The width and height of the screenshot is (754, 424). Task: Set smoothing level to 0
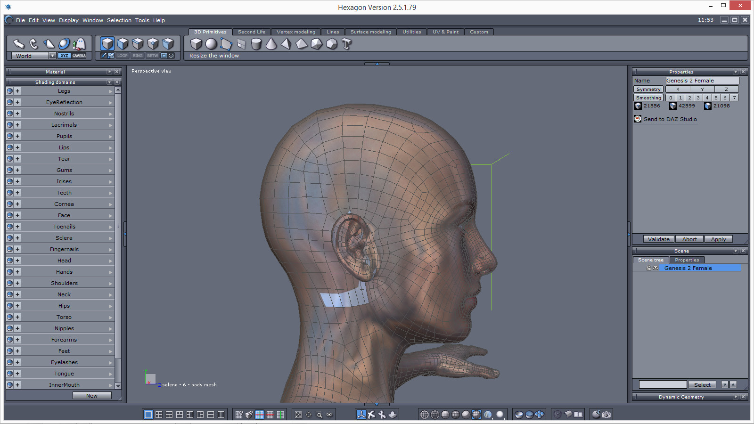[671, 98]
